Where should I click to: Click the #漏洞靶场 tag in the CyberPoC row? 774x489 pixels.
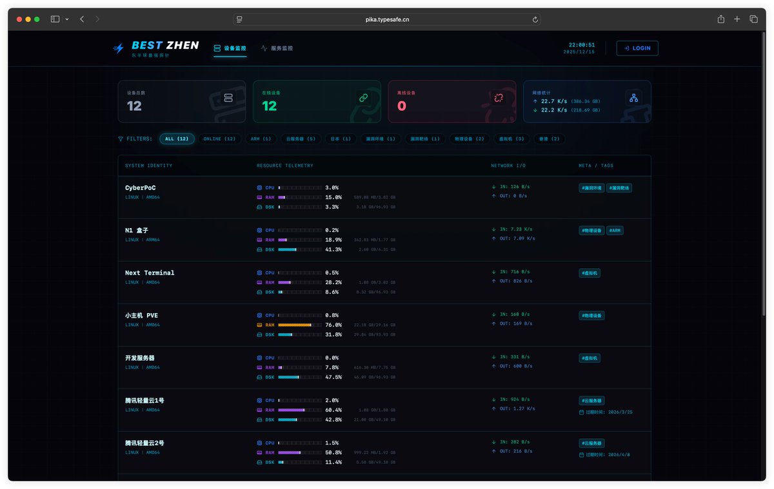click(619, 187)
